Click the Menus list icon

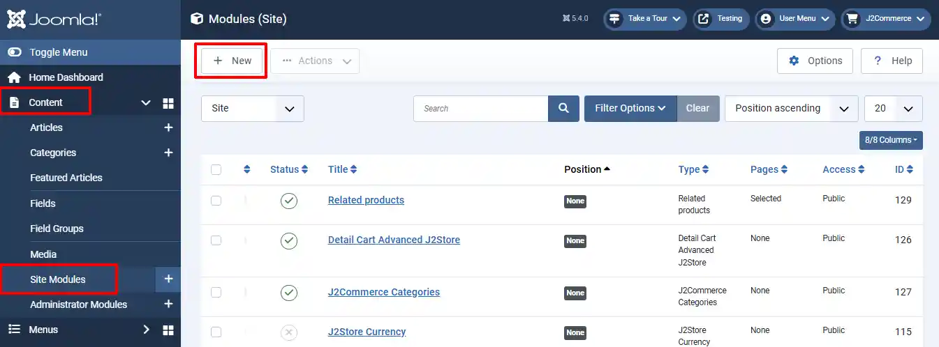click(x=14, y=330)
